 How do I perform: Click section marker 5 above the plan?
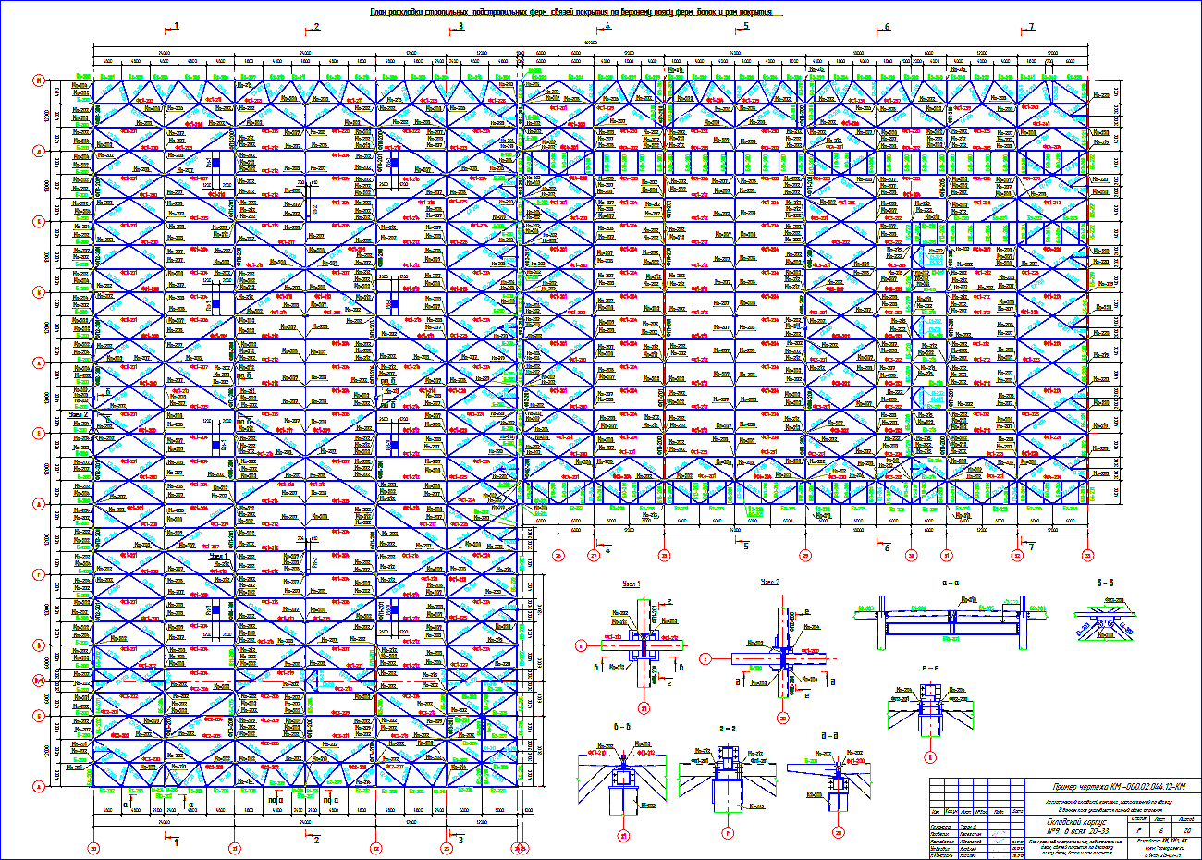click(x=746, y=27)
